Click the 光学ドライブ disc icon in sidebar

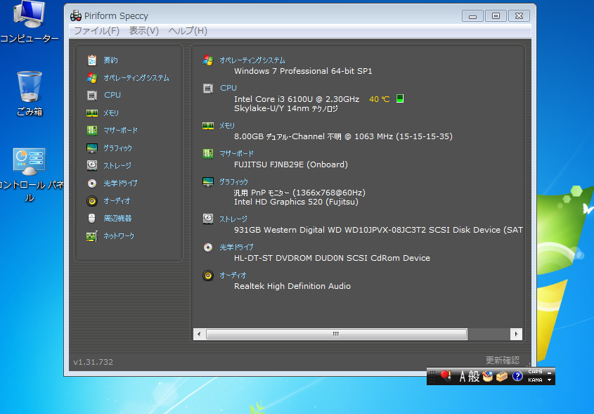[92, 183]
